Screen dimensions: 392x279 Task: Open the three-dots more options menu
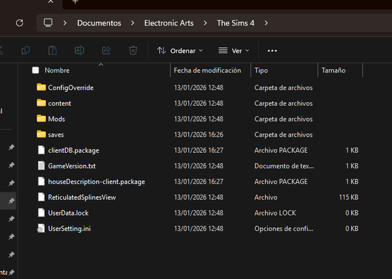[272, 50]
